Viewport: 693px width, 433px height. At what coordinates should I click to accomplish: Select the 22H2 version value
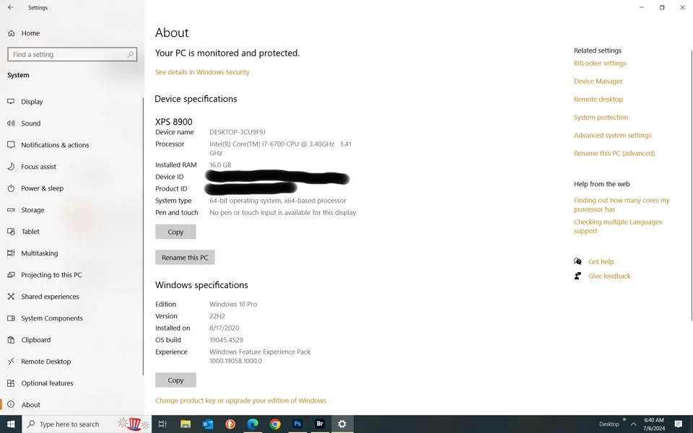point(217,316)
